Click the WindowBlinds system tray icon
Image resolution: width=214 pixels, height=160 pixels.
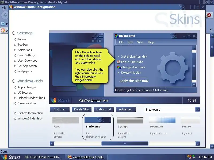coord(189,157)
